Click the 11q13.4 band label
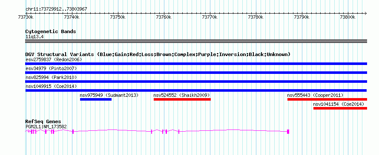 click(x=34, y=37)
